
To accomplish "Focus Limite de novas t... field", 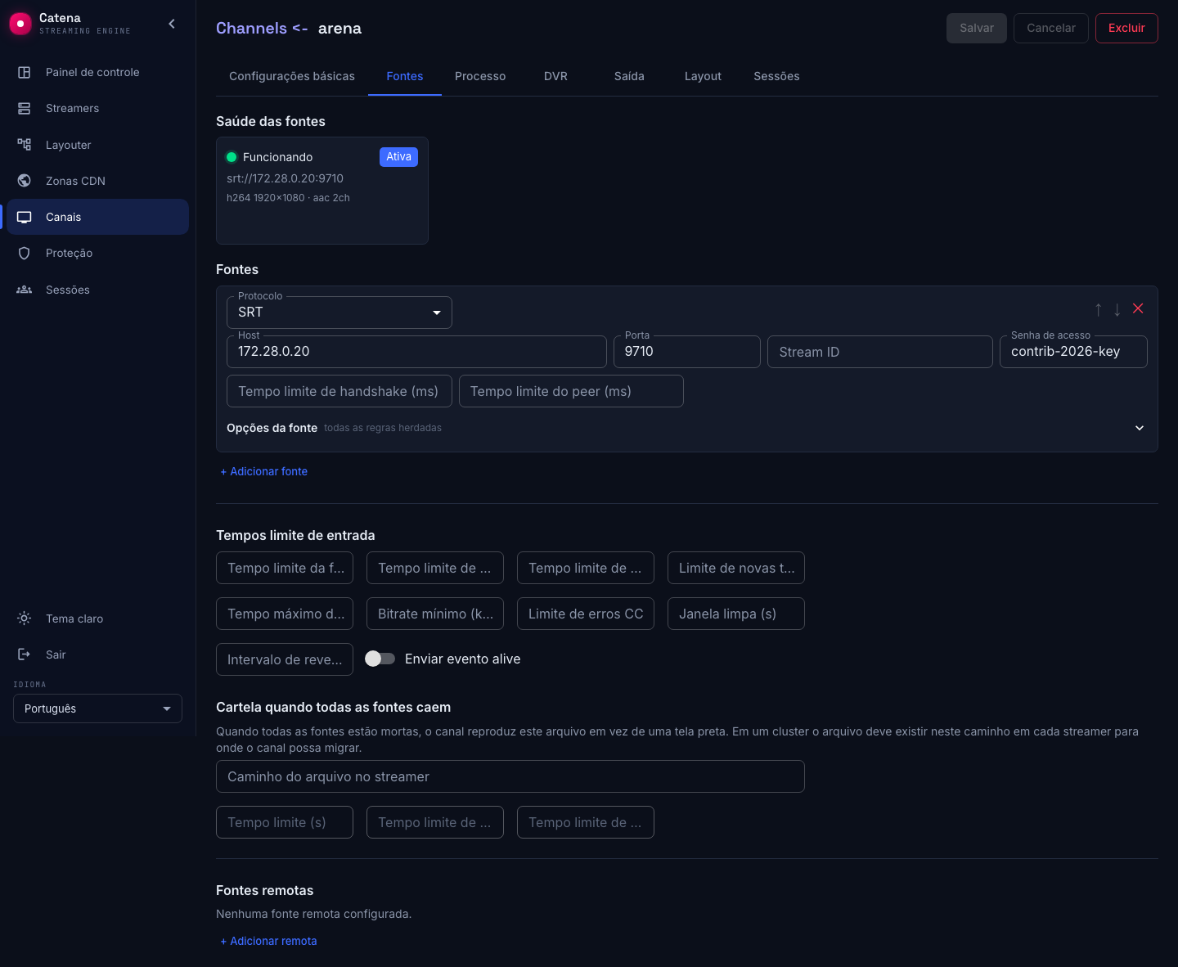I will click(736, 568).
